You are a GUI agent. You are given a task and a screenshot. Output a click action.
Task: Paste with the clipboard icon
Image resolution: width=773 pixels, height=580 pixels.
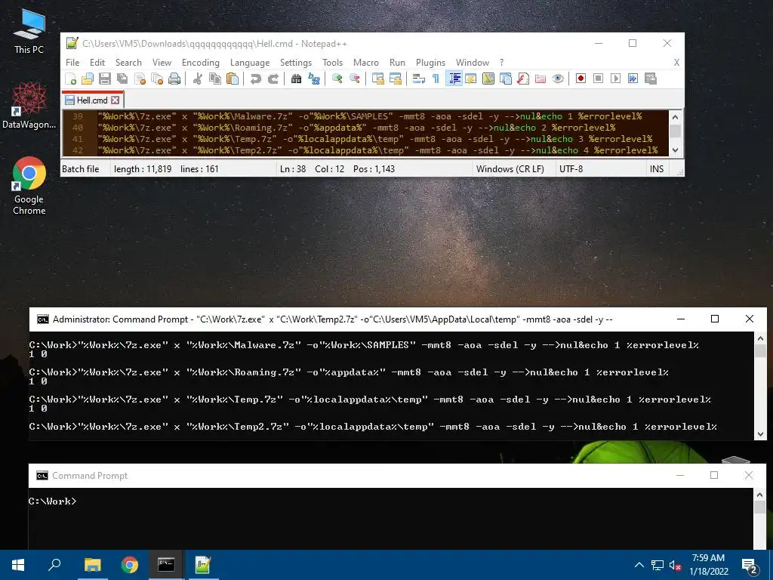tap(233, 79)
